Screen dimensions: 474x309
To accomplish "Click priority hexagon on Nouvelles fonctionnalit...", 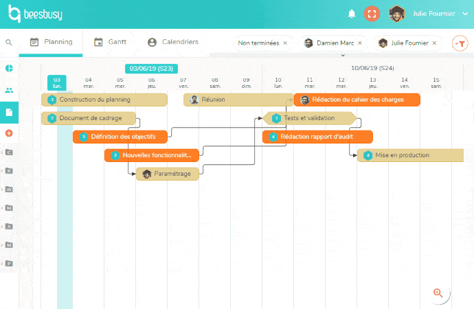I will click(x=115, y=155).
